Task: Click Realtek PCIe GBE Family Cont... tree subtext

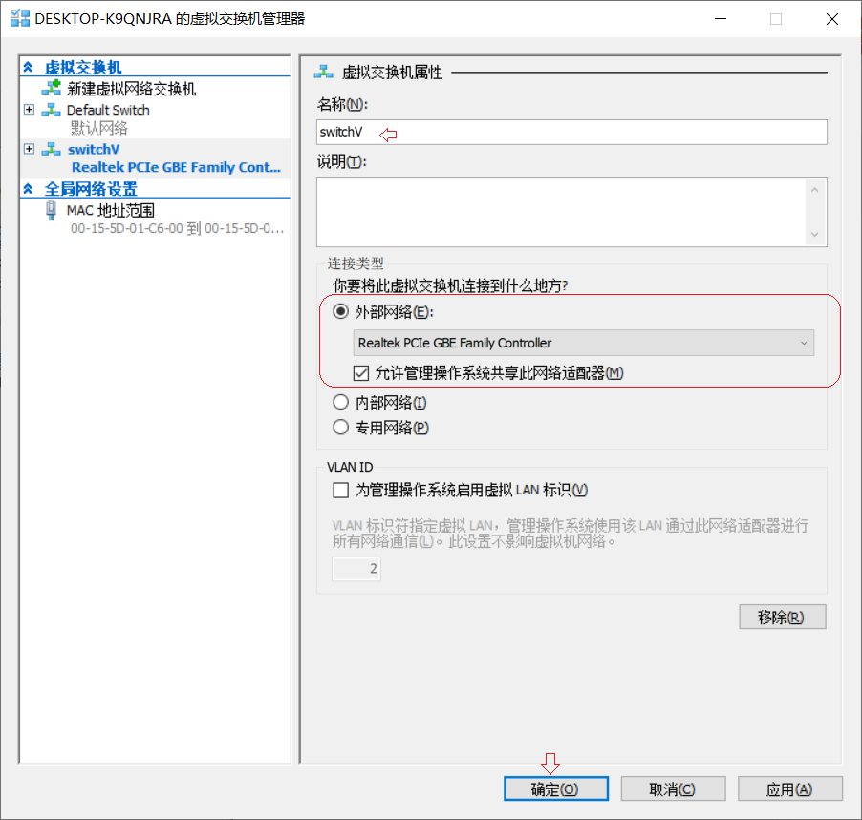Action: tap(176, 167)
